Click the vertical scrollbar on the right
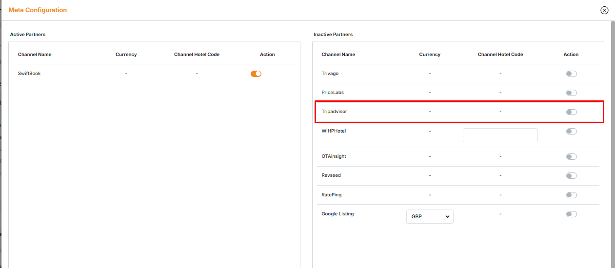 pyautogui.click(x=613, y=146)
